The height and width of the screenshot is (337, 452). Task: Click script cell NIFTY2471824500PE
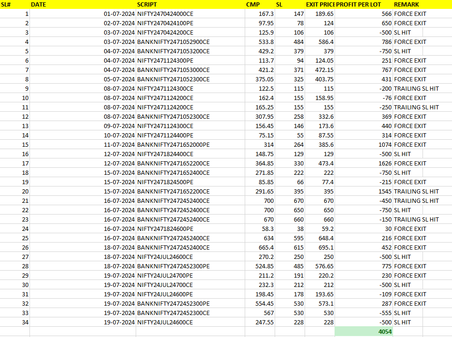coord(190,182)
